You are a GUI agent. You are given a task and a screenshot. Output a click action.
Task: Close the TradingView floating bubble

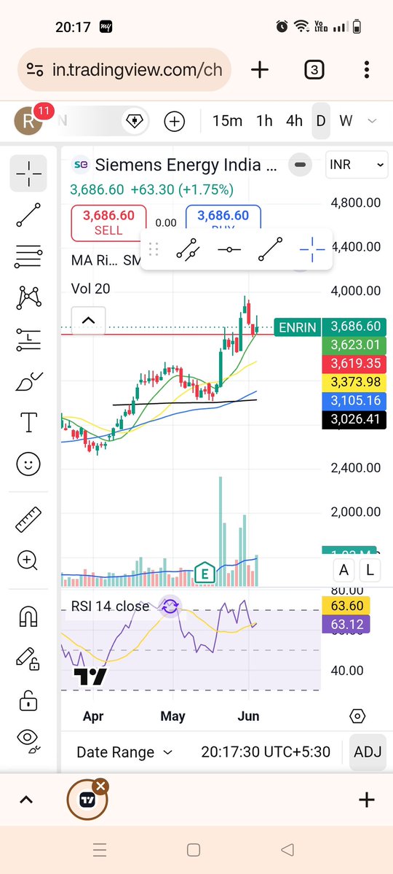[100, 787]
